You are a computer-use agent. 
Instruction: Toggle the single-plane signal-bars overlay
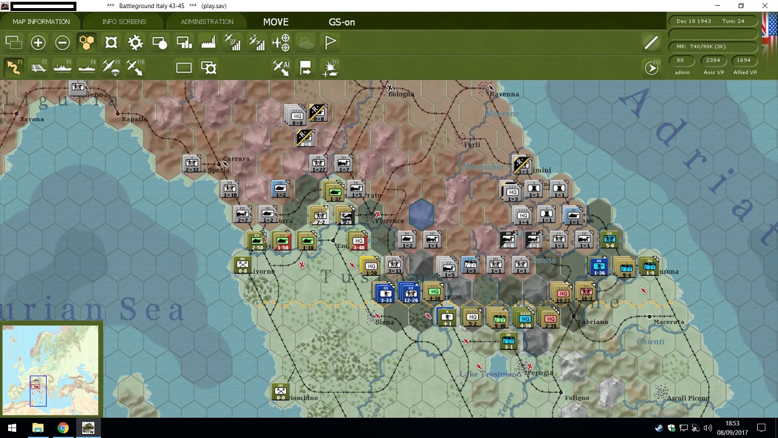(x=233, y=42)
